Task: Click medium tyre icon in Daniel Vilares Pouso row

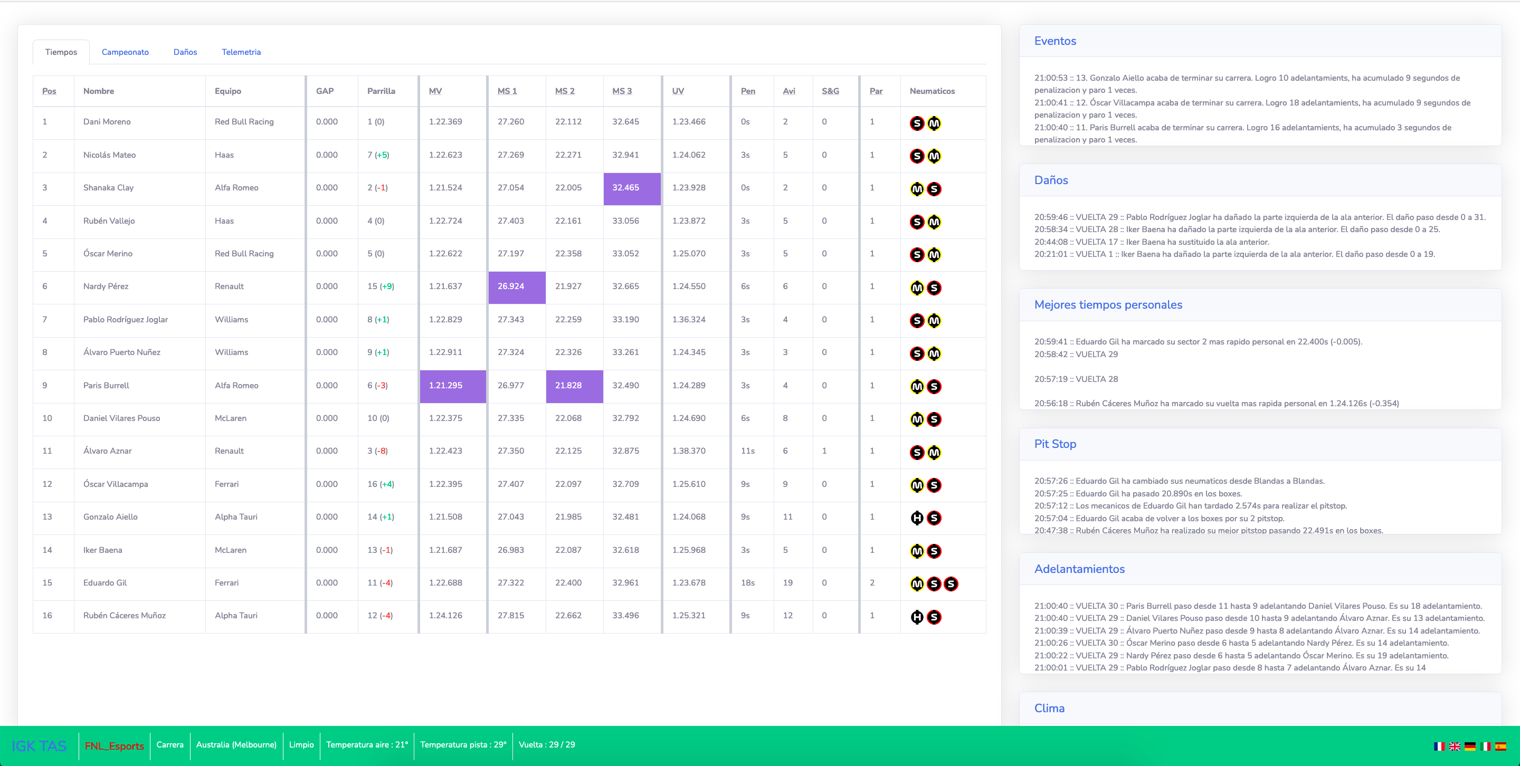Action: click(917, 419)
